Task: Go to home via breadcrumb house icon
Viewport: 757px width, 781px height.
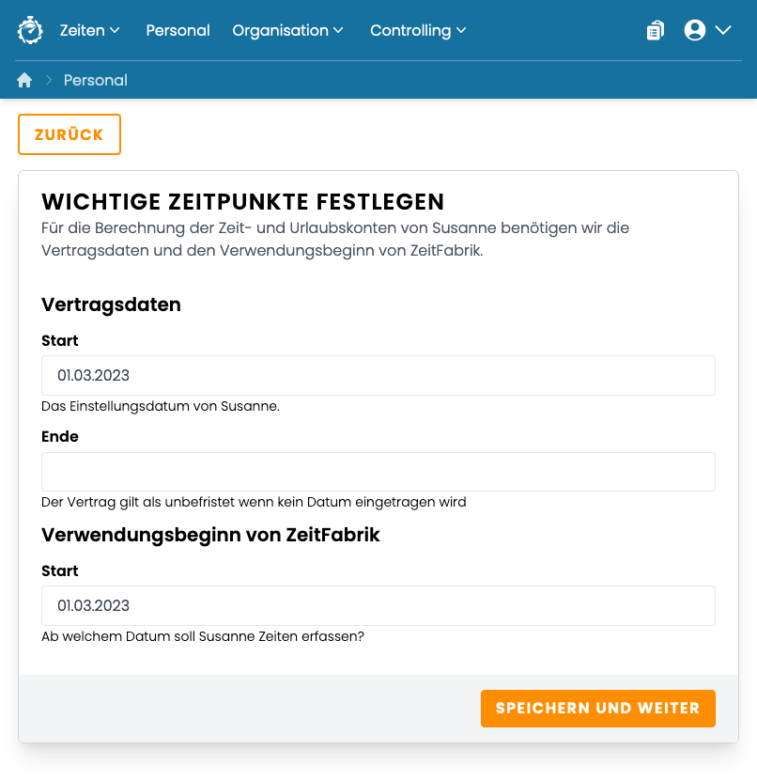Action: 24,80
